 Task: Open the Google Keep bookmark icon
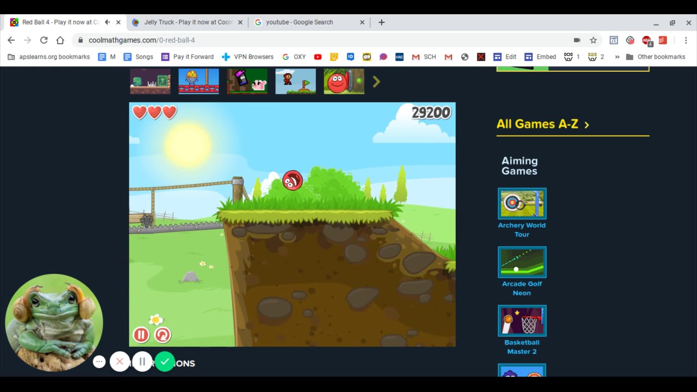pos(334,57)
